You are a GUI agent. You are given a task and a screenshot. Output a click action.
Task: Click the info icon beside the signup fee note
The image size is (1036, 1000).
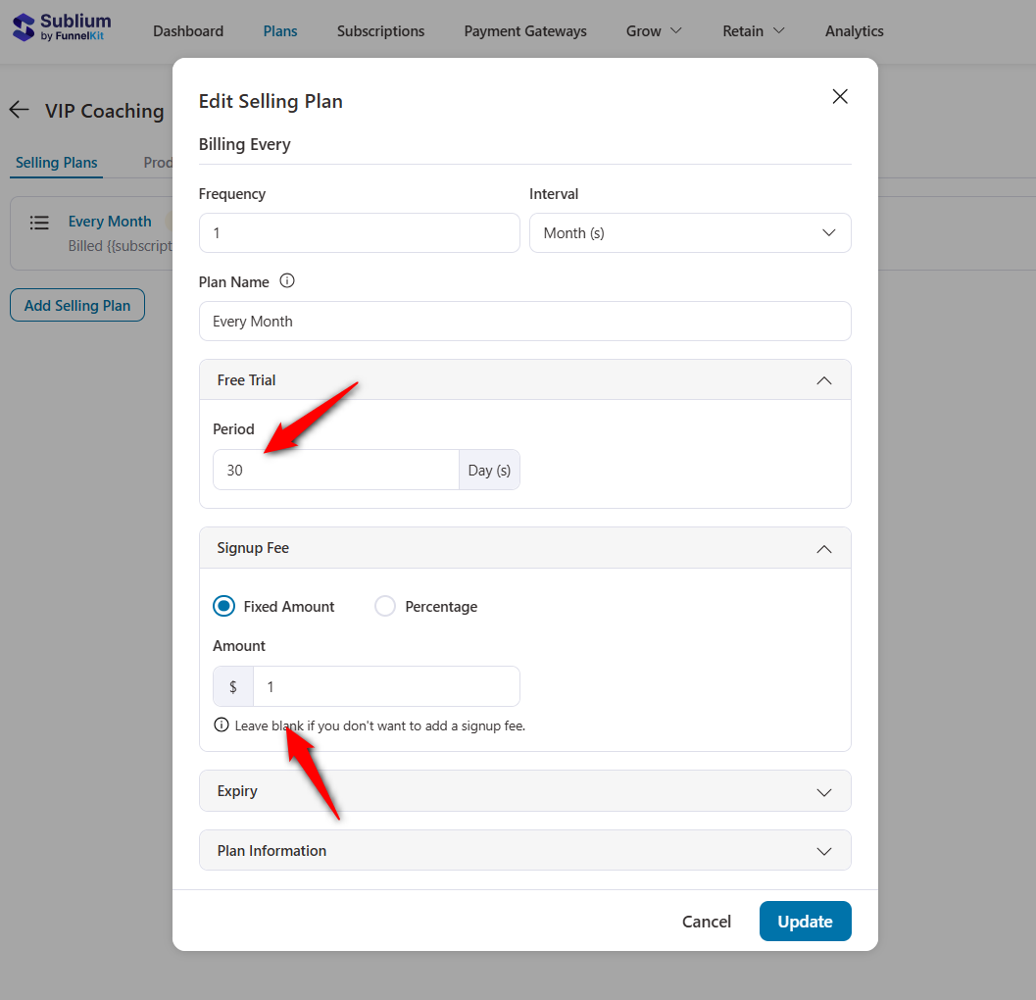pos(220,724)
